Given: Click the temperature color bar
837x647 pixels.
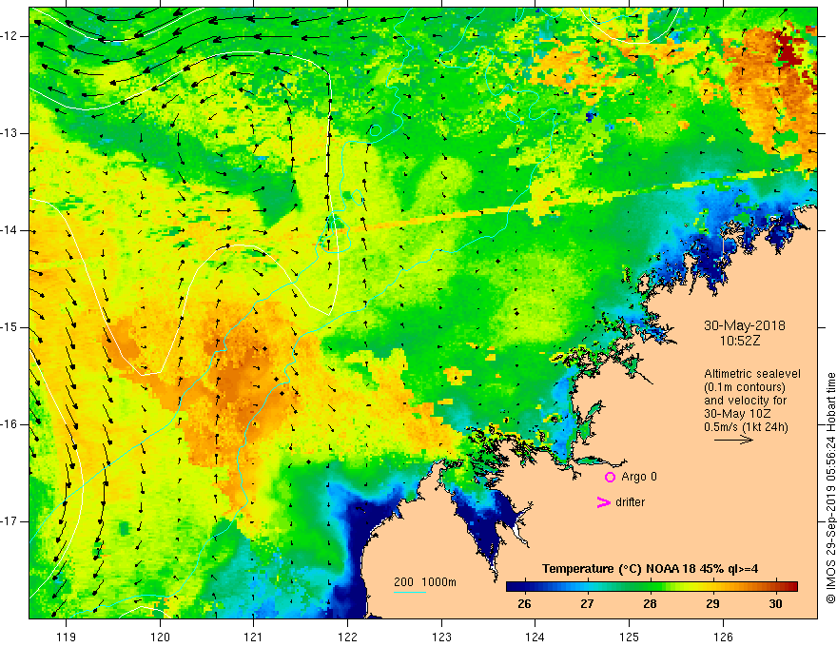Looking at the screenshot, I should (x=652, y=587).
